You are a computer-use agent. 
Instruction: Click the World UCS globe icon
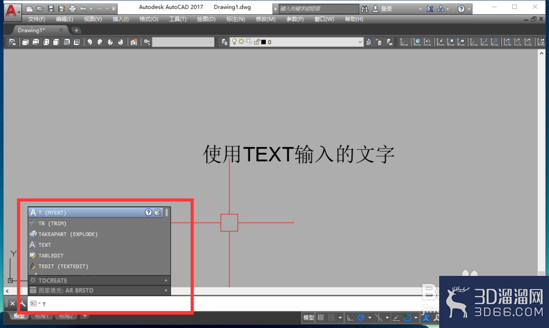(x=417, y=42)
